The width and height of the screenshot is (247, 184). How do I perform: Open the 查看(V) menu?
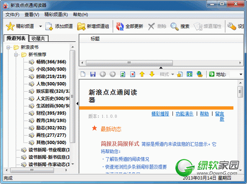point(32,15)
